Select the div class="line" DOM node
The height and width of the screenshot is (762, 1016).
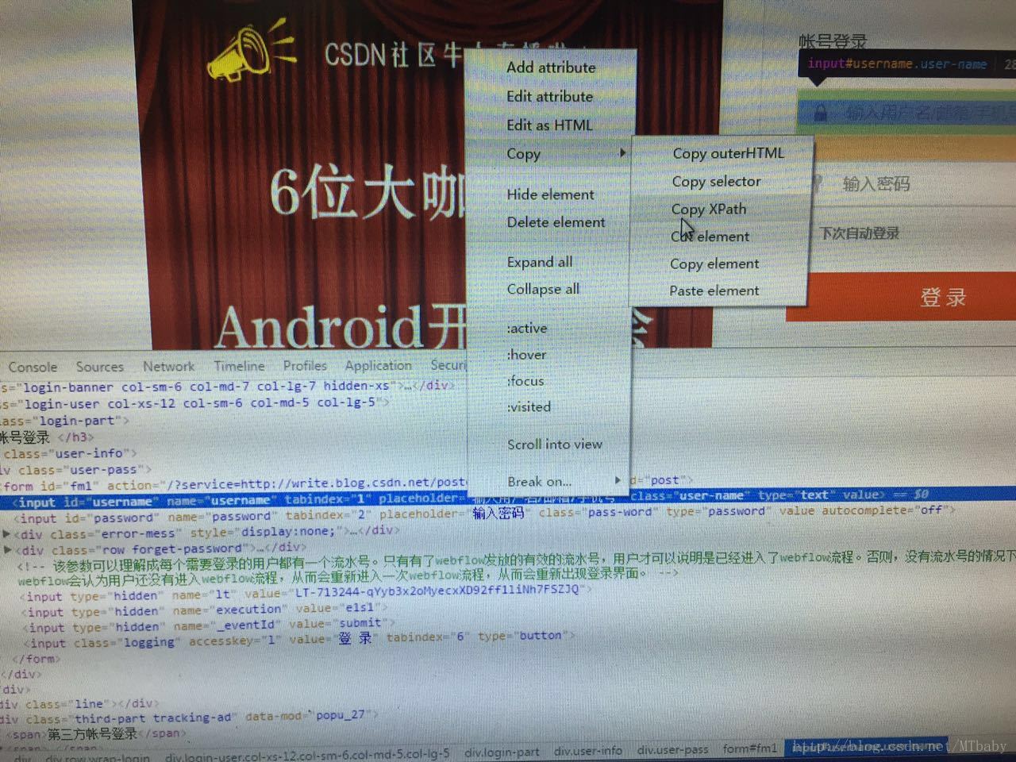coord(79,703)
